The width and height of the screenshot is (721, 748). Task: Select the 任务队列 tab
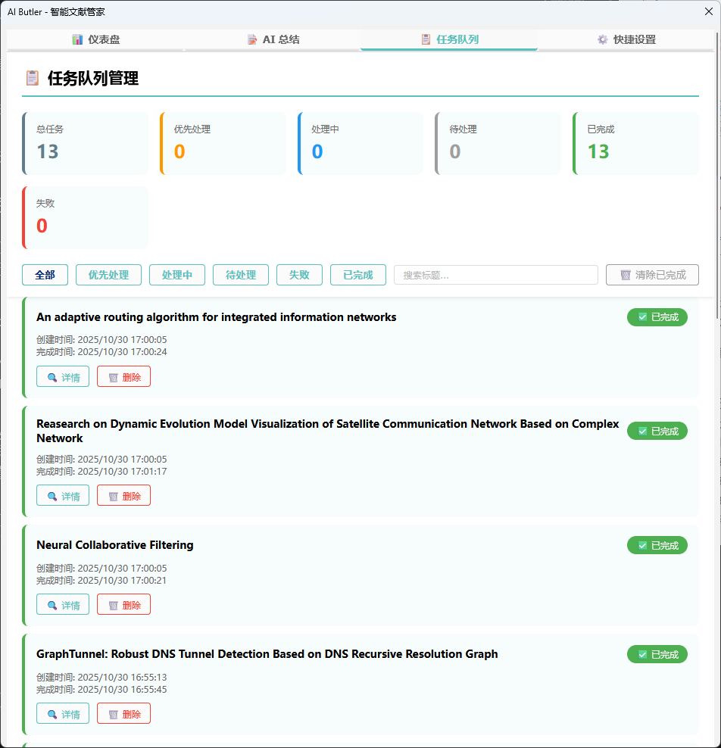click(x=449, y=39)
